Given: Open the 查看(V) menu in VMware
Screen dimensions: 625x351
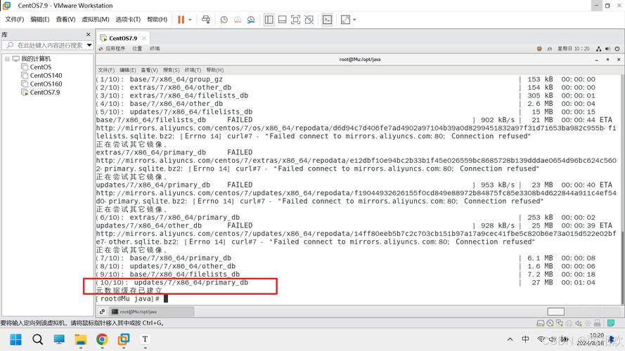Looking at the screenshot, I should click(x=65, y=20).
